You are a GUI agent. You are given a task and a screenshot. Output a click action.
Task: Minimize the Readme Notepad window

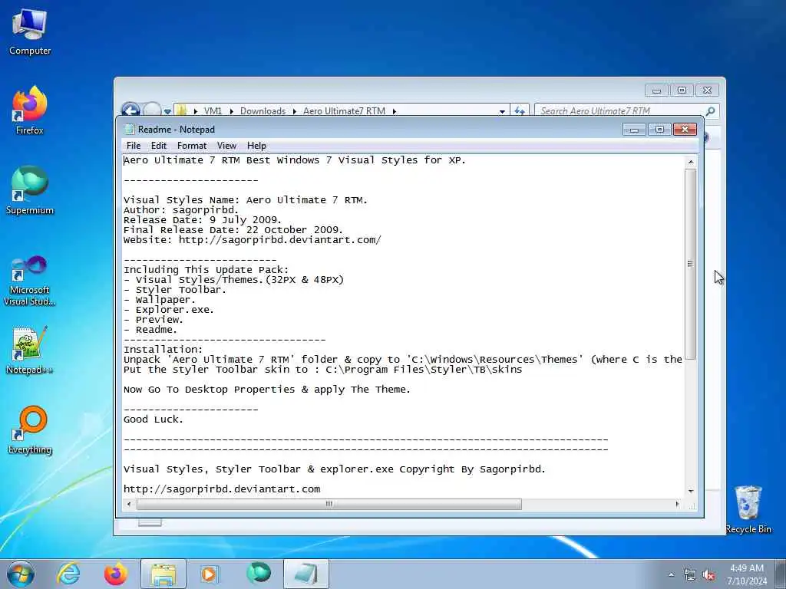pos(633,130)
